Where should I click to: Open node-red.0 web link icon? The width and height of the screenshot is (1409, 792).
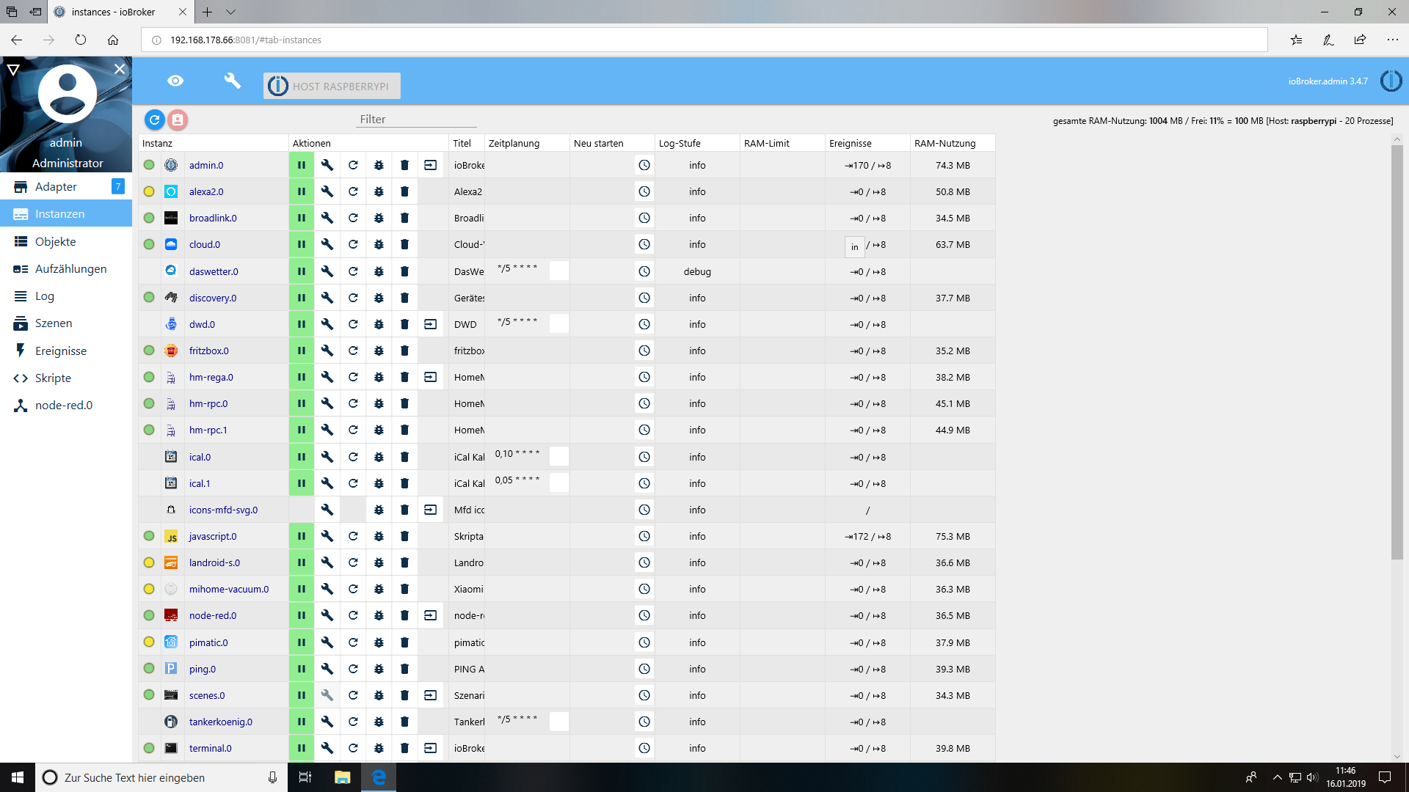(x=431, y=615)
